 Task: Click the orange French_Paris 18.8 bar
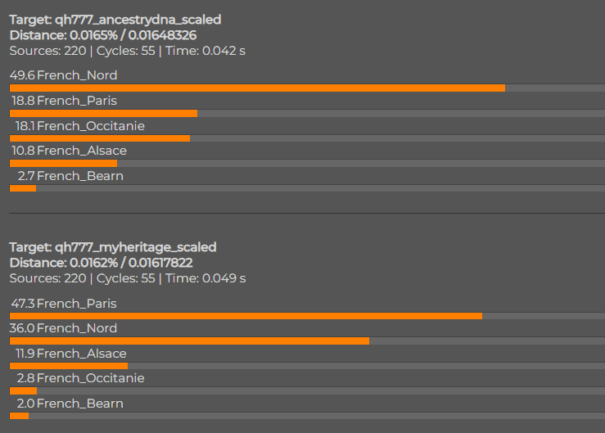pyautogui.click(x=103, y=114)
